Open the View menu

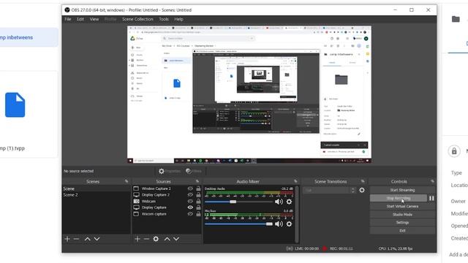click(x=94, y=19)
